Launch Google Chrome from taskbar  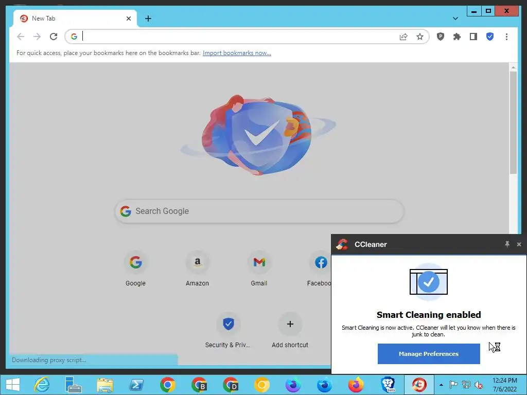(168, 385)
